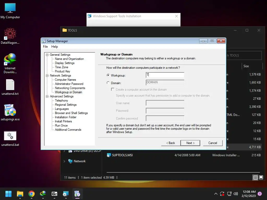Click the sync status tray icon
This screenshot has height=200, width=267.
pyautogui.click(x=222, y=194)
